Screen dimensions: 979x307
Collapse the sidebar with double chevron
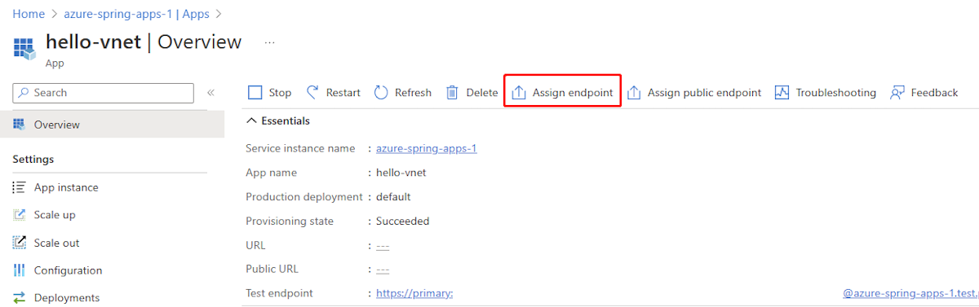210,93
